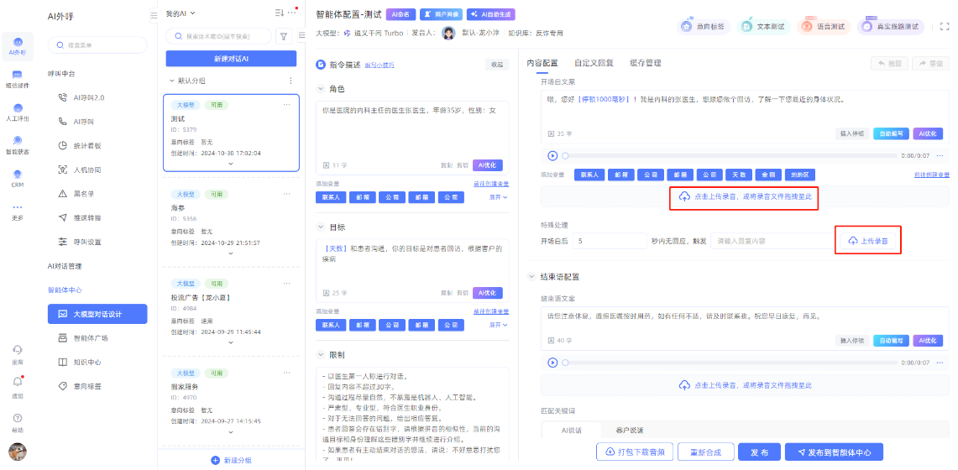The image size is (958, 470).
Task: Click the filter funnel icon beside search
Action: tap(283, 36)
